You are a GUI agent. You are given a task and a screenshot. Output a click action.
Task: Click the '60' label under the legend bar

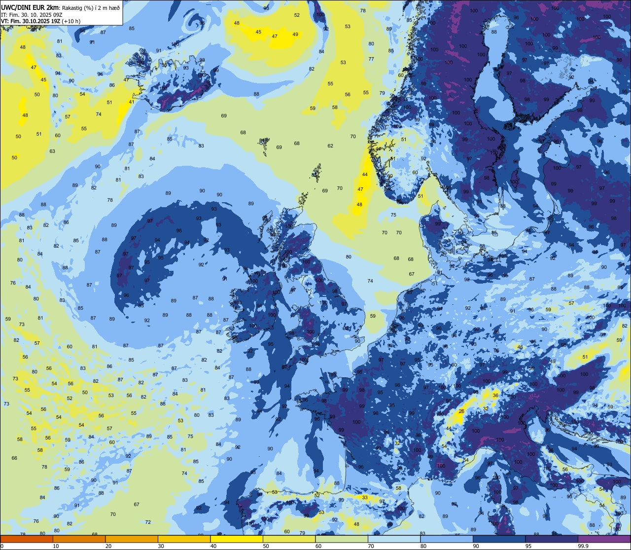click(x=318, y=546)
